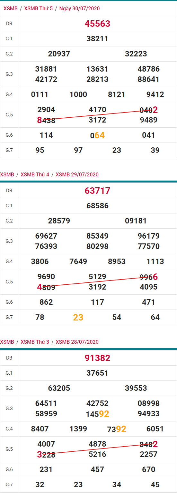This screenshot has width=177, height=493.
Task: Open the XSMB breadcrumb link for 30/07/2020
Action: point(11,9)
